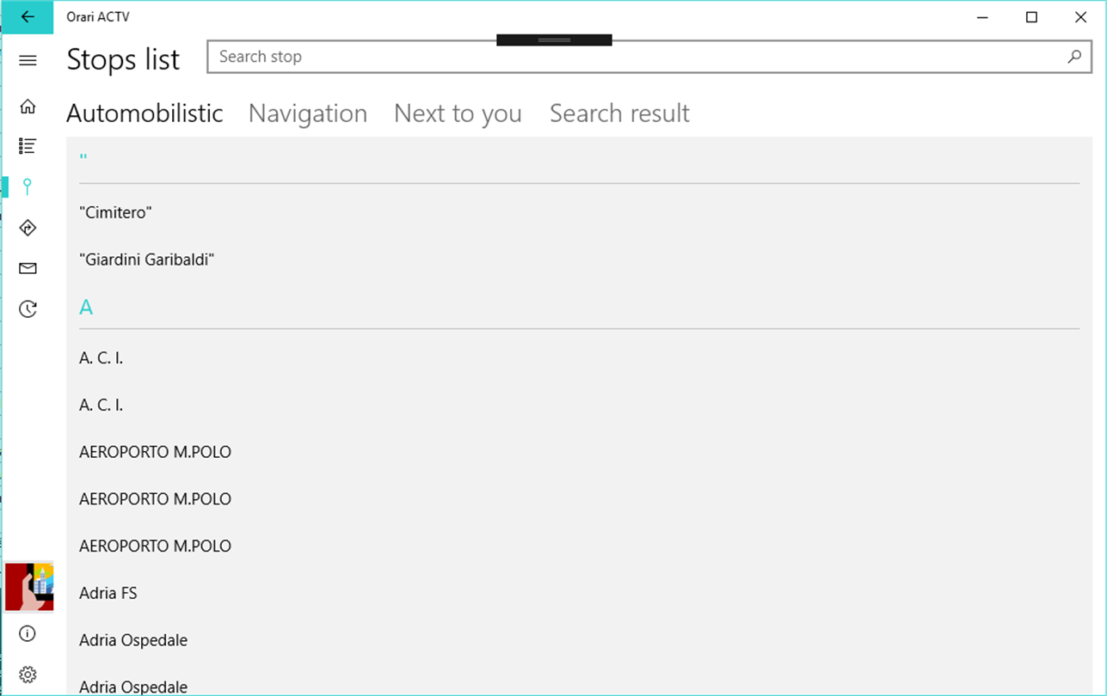Go to the Home page icon
Image resolution: width=1107 pixels, height=696 pixels.
(28, 107)
